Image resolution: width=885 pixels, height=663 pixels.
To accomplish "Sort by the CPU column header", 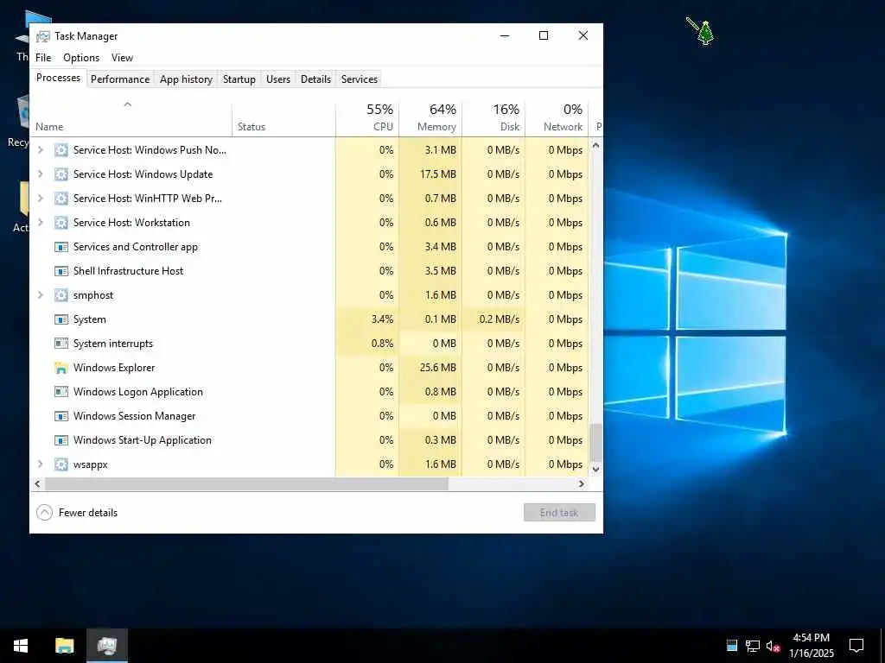I will [367, 119].
